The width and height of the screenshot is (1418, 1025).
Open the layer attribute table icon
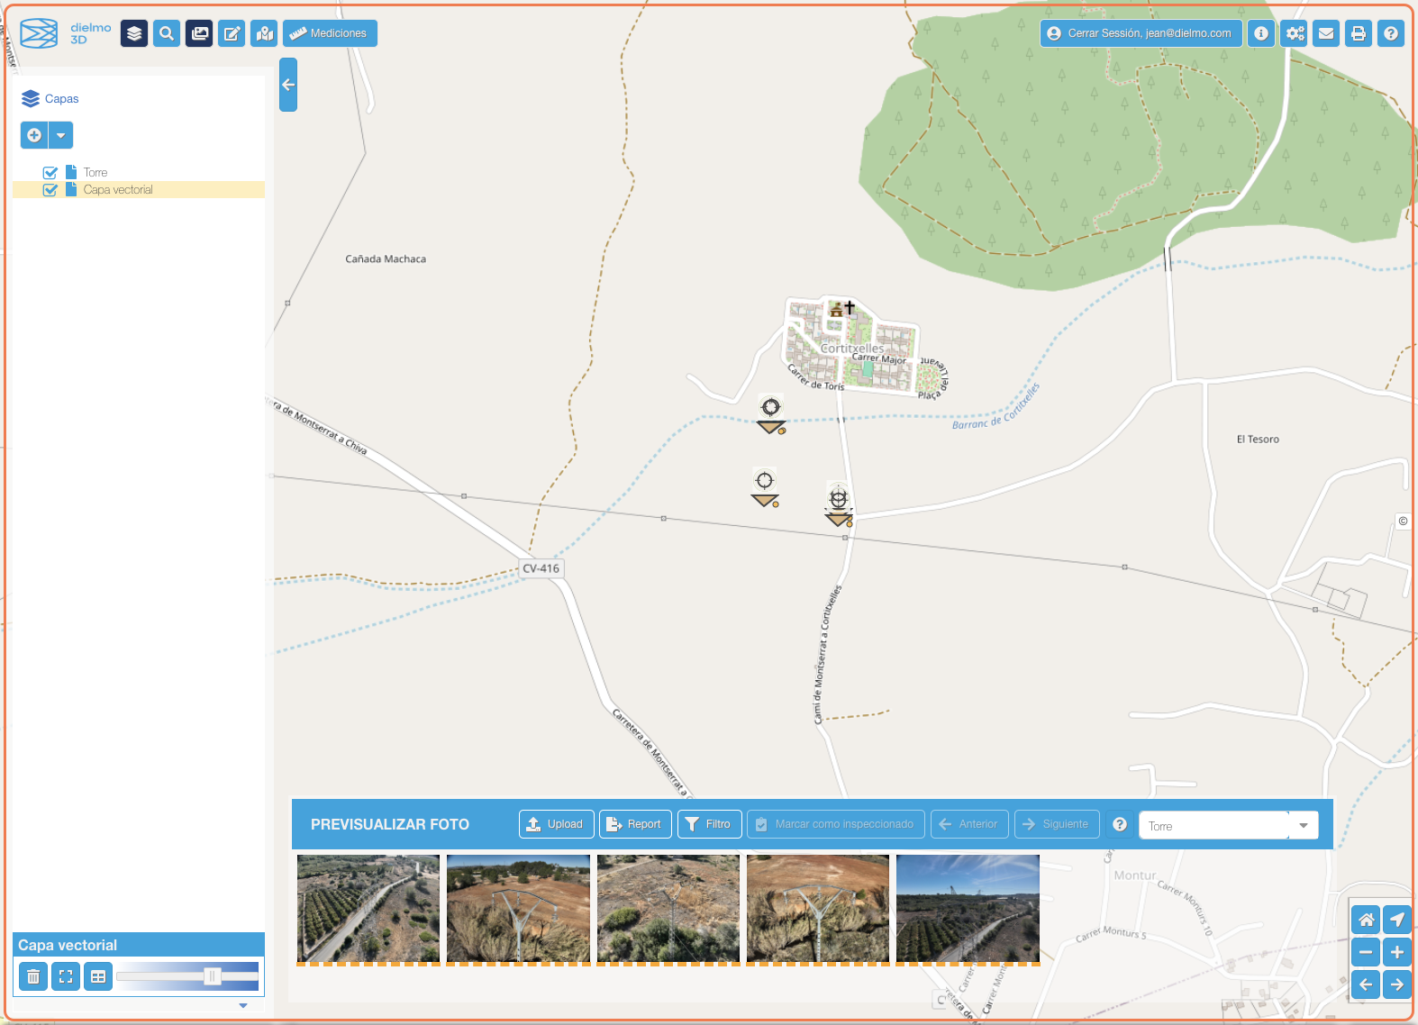(98, 976)
